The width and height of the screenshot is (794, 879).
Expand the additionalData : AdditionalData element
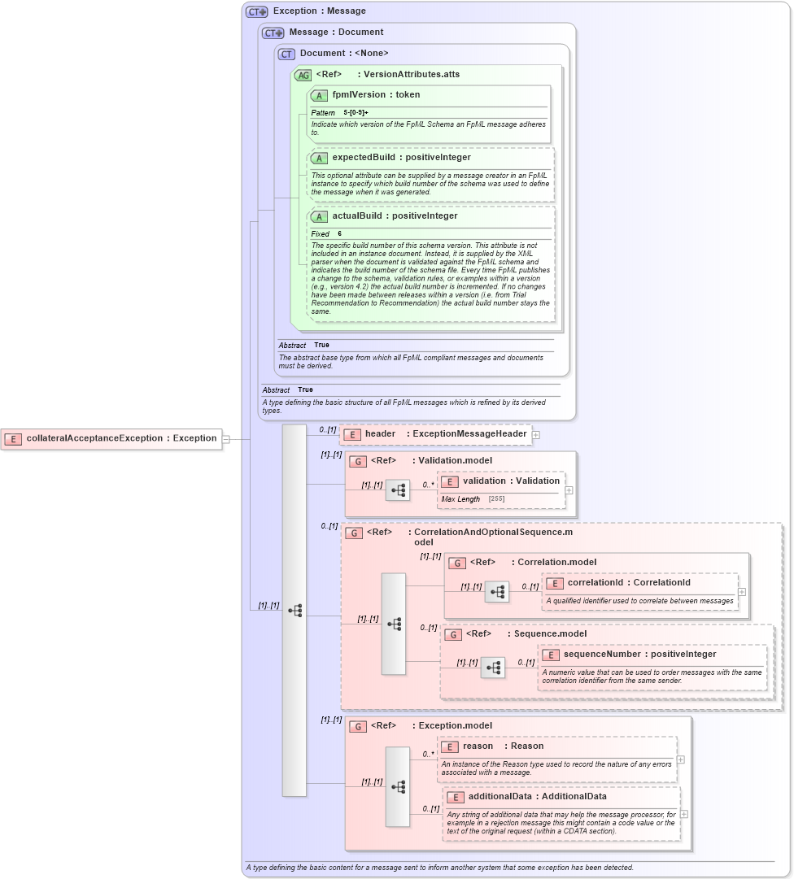click(684, 814)
